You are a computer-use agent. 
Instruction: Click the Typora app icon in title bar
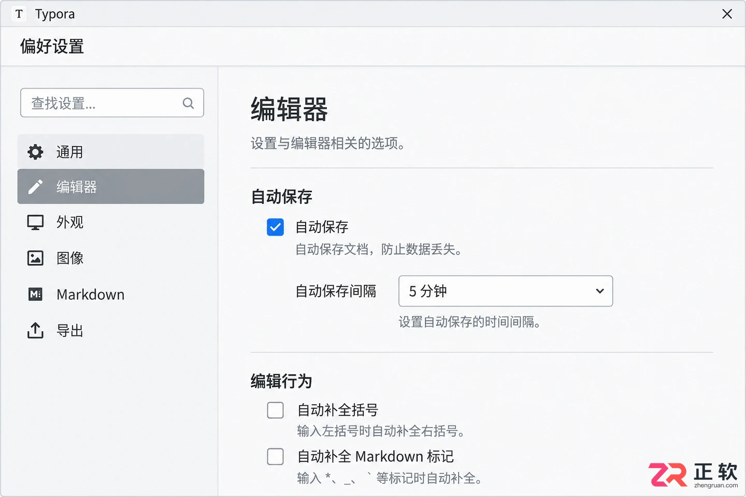pyautogui.click(x=19, y=14)
